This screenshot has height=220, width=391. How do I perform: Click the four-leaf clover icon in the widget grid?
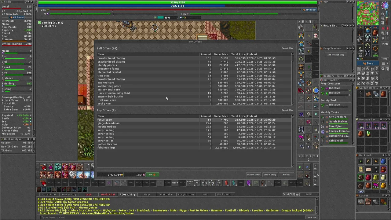363,78
